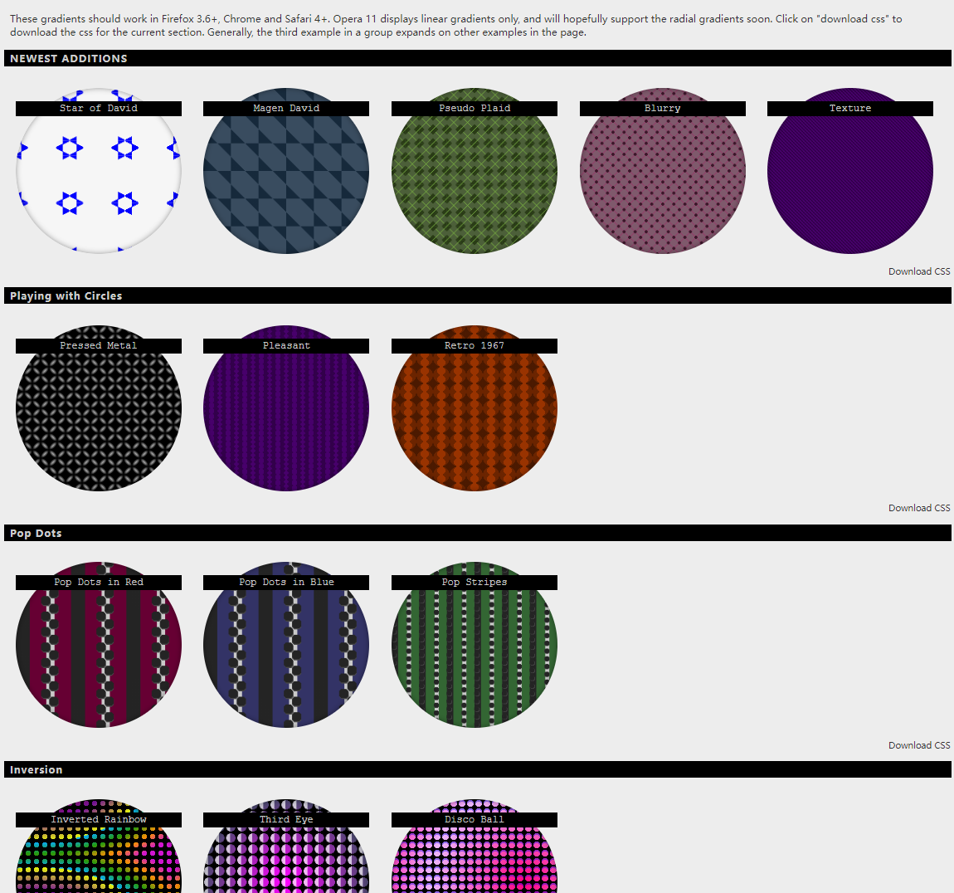The width and height of the screenshot is (954, 893).
Task: Click the 'Pop Dots in Blue' label
Action: pyautogui.click(x=286, y=583)
